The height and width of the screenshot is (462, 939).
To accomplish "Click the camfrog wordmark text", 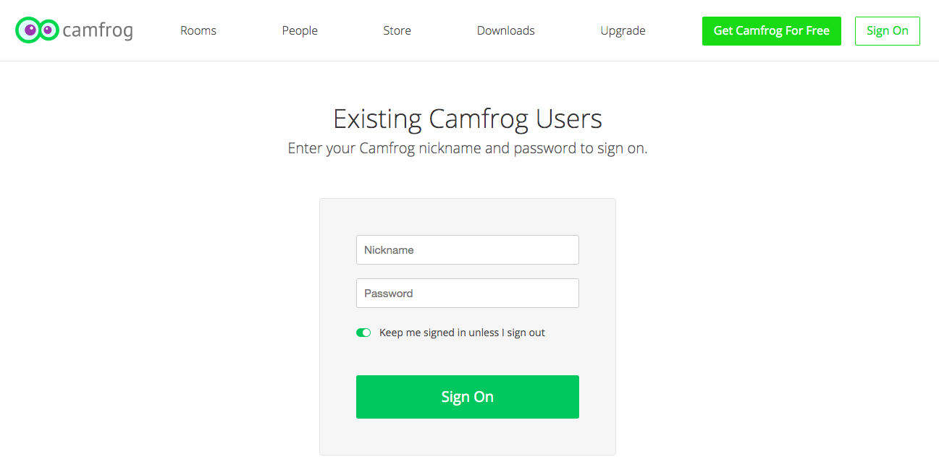I will point(98,30).
